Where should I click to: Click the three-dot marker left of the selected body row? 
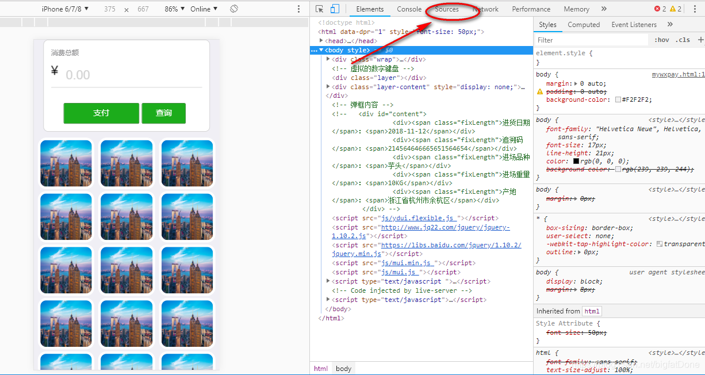pyautogui.click(x=314, y=51)
